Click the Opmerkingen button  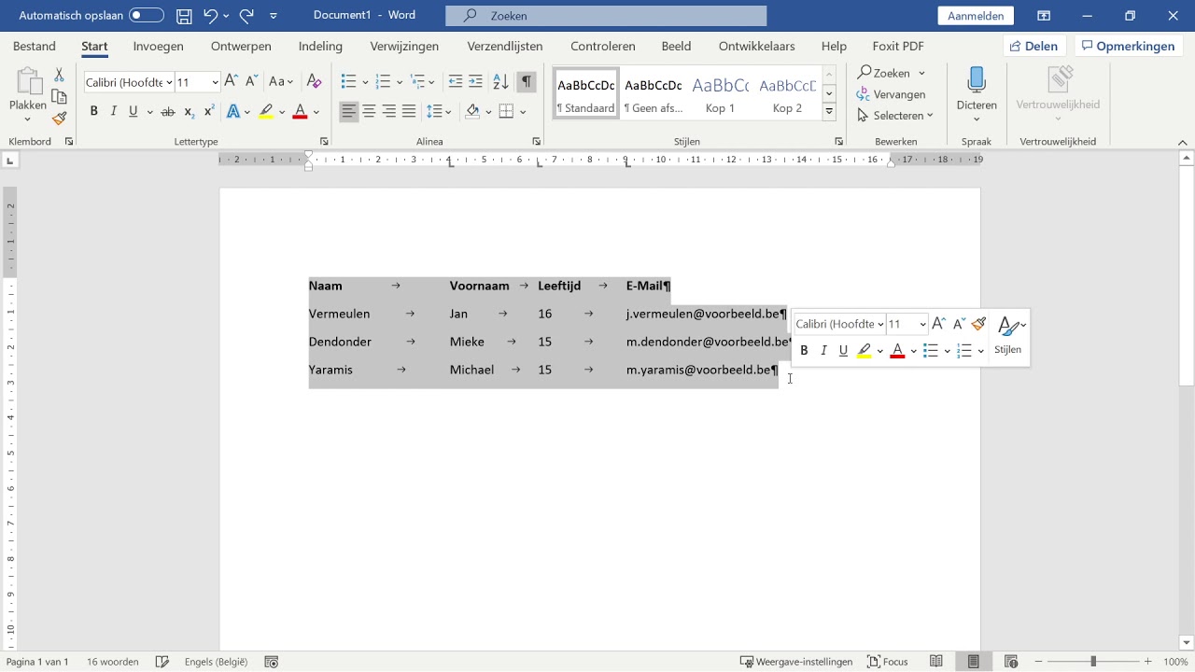[x=1128, y=46]
